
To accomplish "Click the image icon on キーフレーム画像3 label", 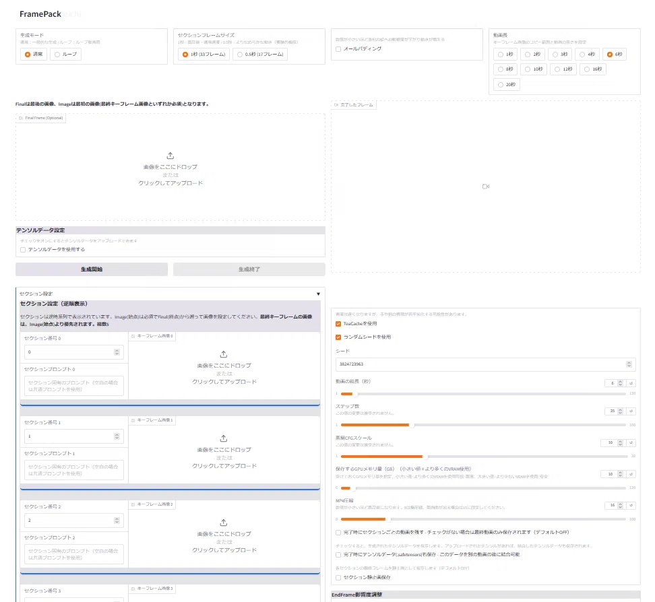I will click(133, 589).
